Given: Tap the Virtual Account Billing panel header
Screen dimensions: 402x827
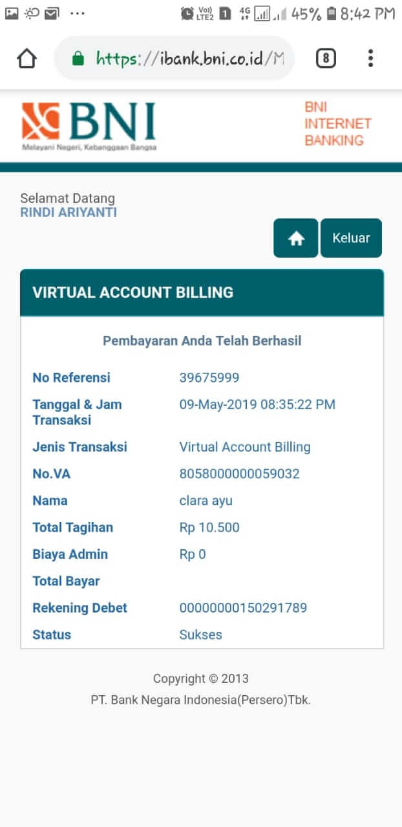Looking at the screenshot, I should pyautogui.click(x=202, y=293).
